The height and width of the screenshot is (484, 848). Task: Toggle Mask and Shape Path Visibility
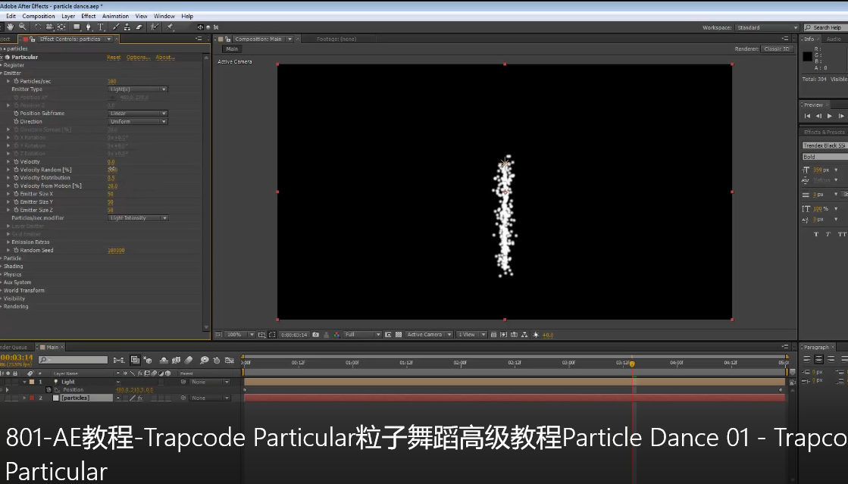tap(272, 335)
